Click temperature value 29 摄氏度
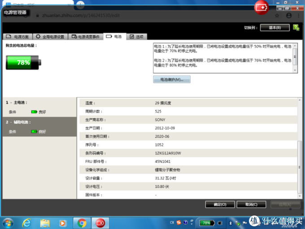The height and width of the screenshot is (229, 305). tap(163, 103)
